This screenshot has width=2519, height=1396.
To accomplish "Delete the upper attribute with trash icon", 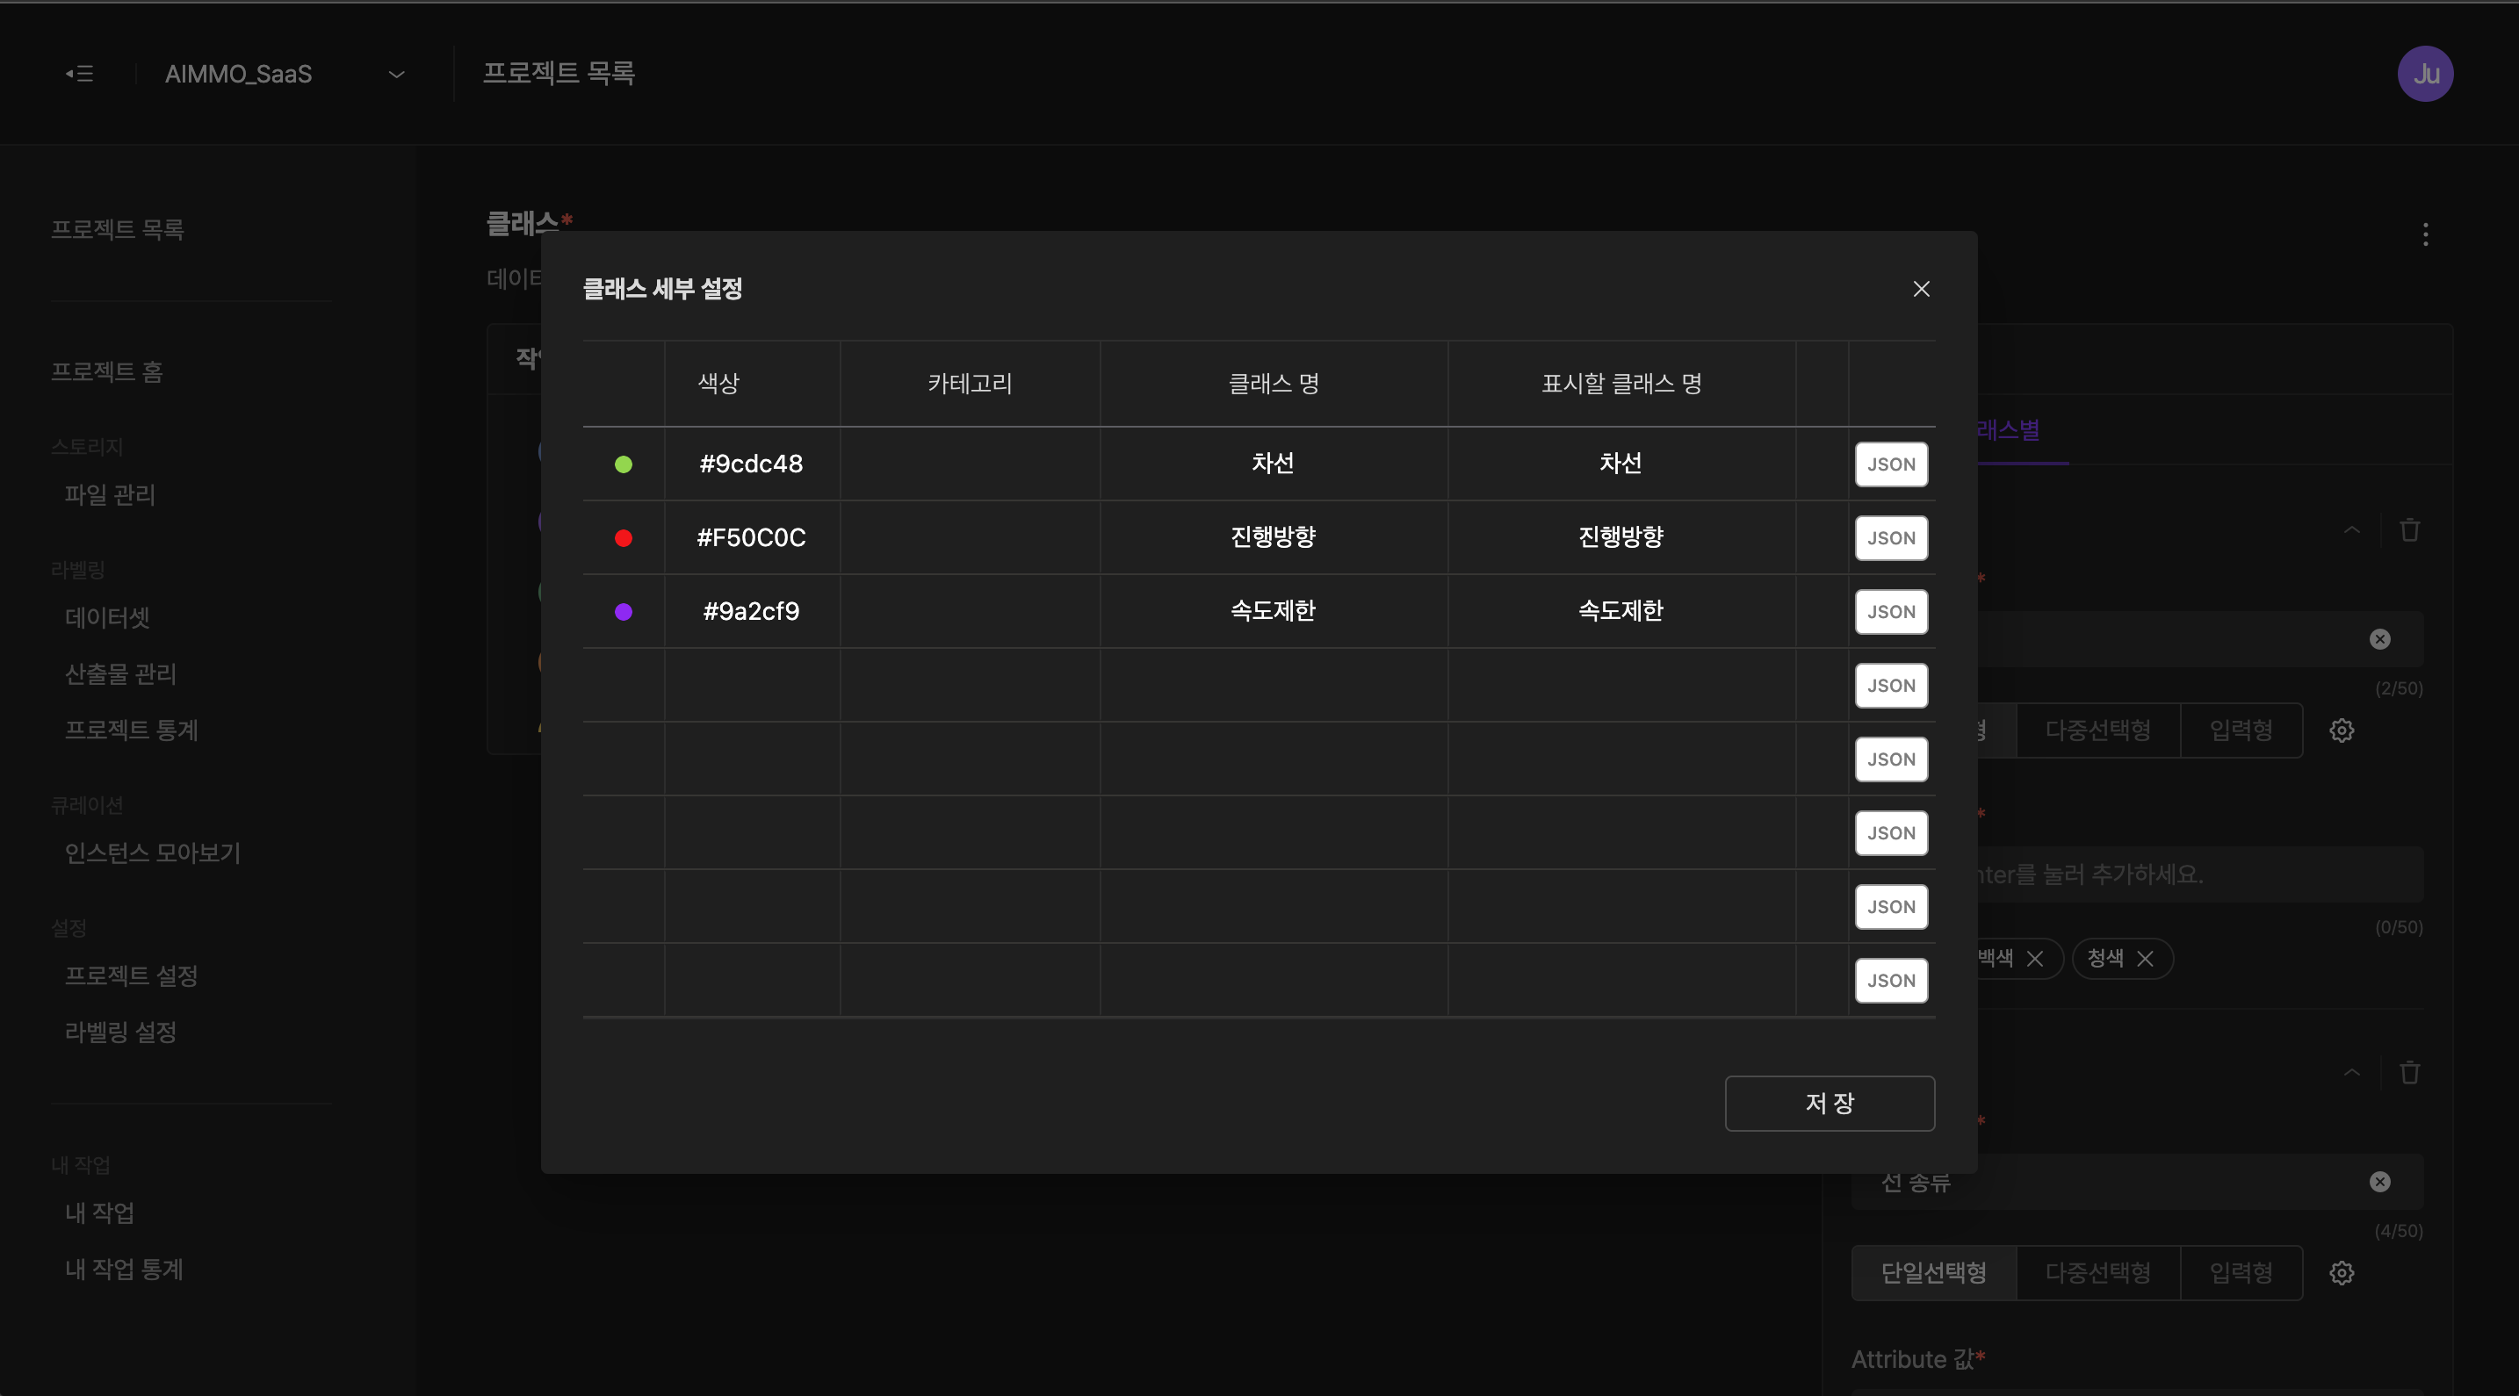I will [x=2409, y=529].
